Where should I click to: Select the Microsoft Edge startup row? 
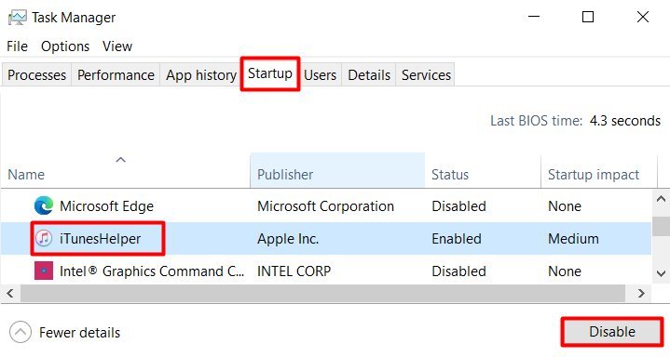[x=325, y=206]
